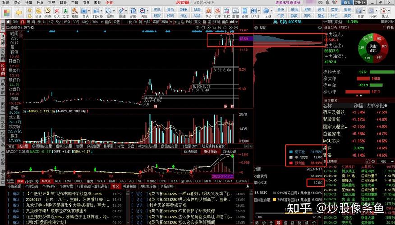The image size is (395, 225).
Task: Open the 测速 clock tool
Action: pos(48,13)
